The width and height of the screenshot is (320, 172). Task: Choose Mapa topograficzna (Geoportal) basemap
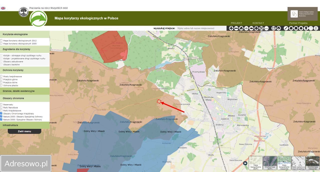point(284,163)
